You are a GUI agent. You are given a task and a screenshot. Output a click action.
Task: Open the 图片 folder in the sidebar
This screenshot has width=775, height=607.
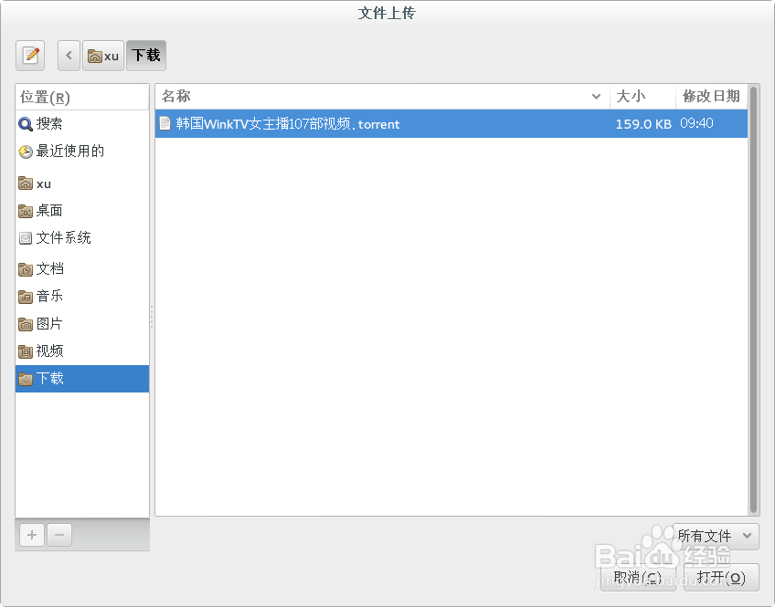tap(82, 324)
